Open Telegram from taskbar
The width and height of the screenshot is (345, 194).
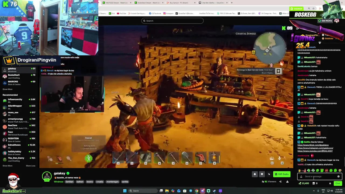191,191
